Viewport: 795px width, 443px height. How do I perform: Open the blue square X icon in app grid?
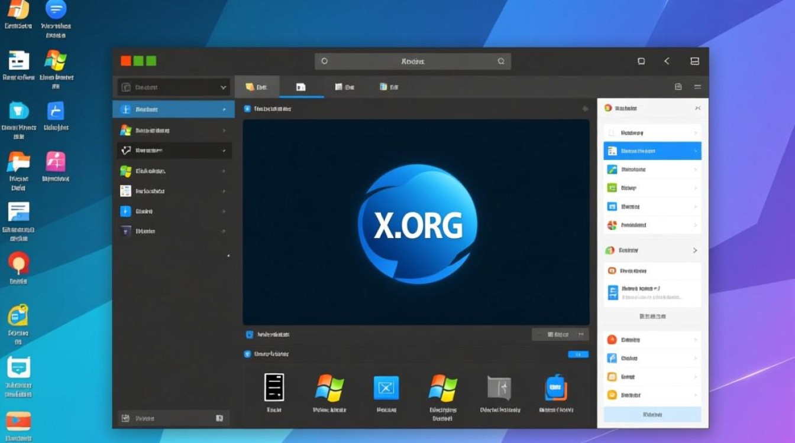pos(386,388)
